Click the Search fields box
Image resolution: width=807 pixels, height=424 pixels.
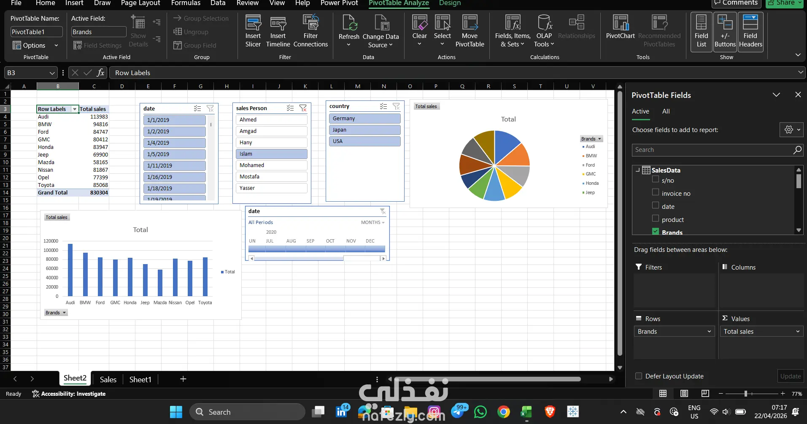point(718,150)
